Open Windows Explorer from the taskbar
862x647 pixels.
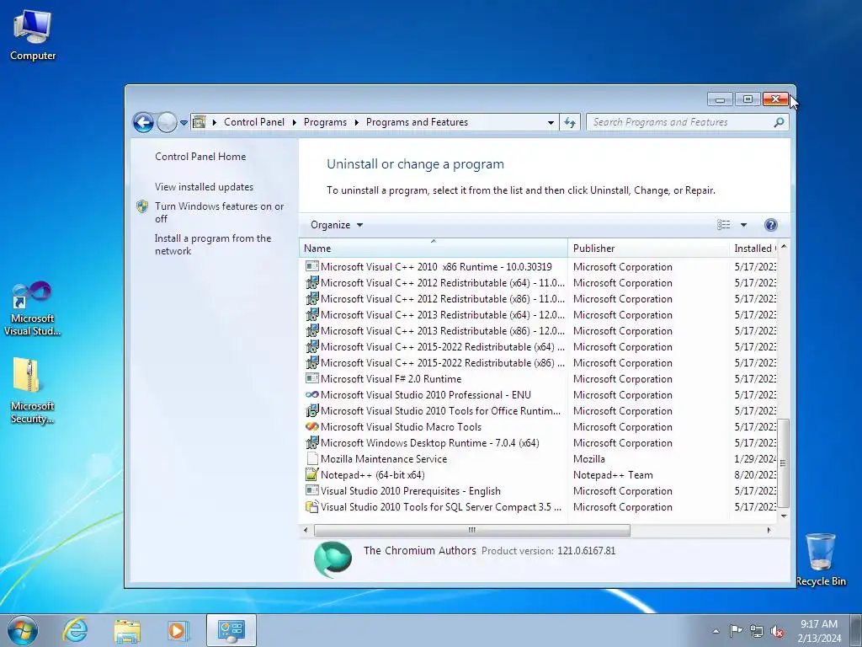[127, 630]
